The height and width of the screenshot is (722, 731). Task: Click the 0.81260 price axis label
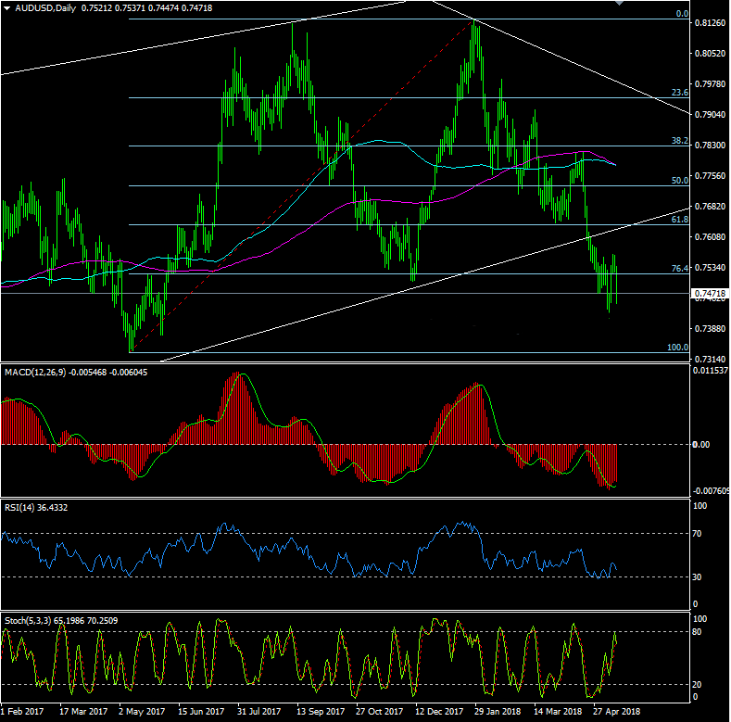(x=711, y=23)
